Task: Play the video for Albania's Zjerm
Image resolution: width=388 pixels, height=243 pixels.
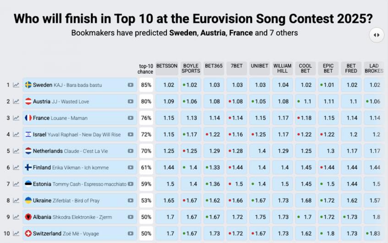Action: point(131,217)
